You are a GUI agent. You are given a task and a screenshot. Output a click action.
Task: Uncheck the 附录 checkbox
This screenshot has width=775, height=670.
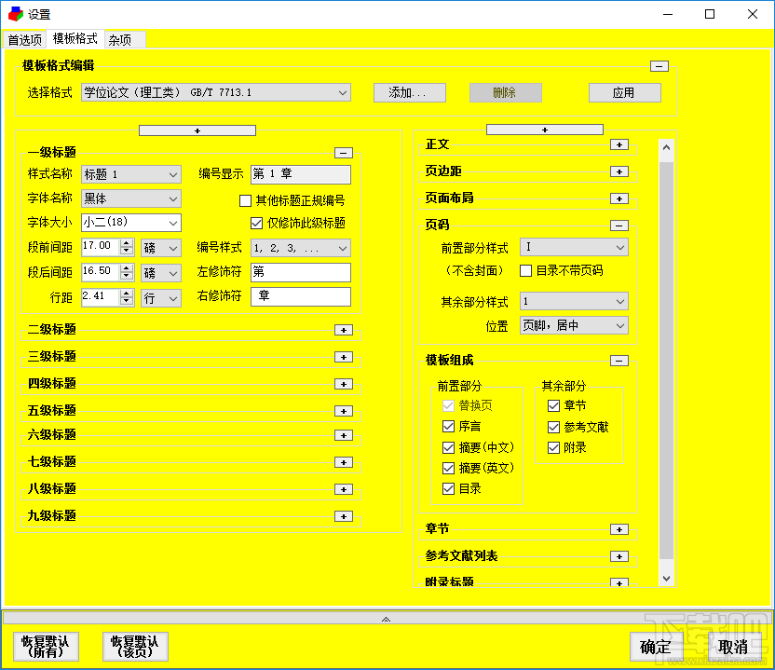coord(553,448)
